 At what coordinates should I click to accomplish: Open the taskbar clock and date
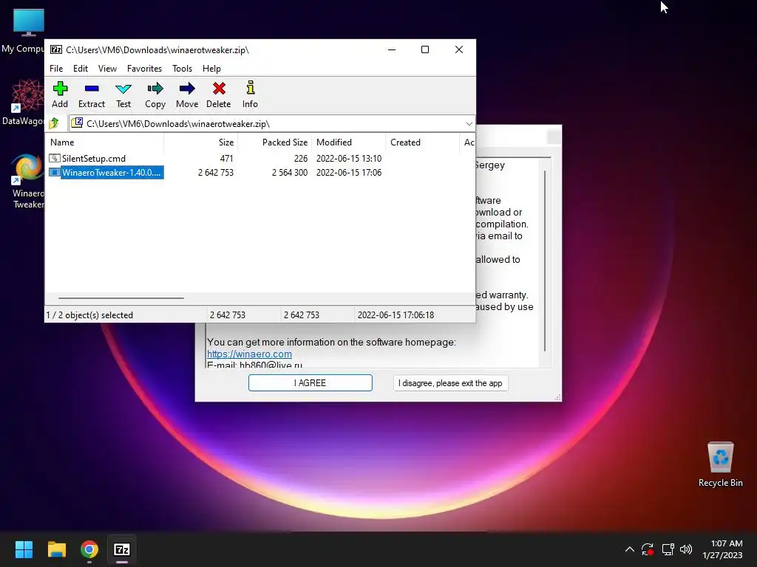click(722, 549)
